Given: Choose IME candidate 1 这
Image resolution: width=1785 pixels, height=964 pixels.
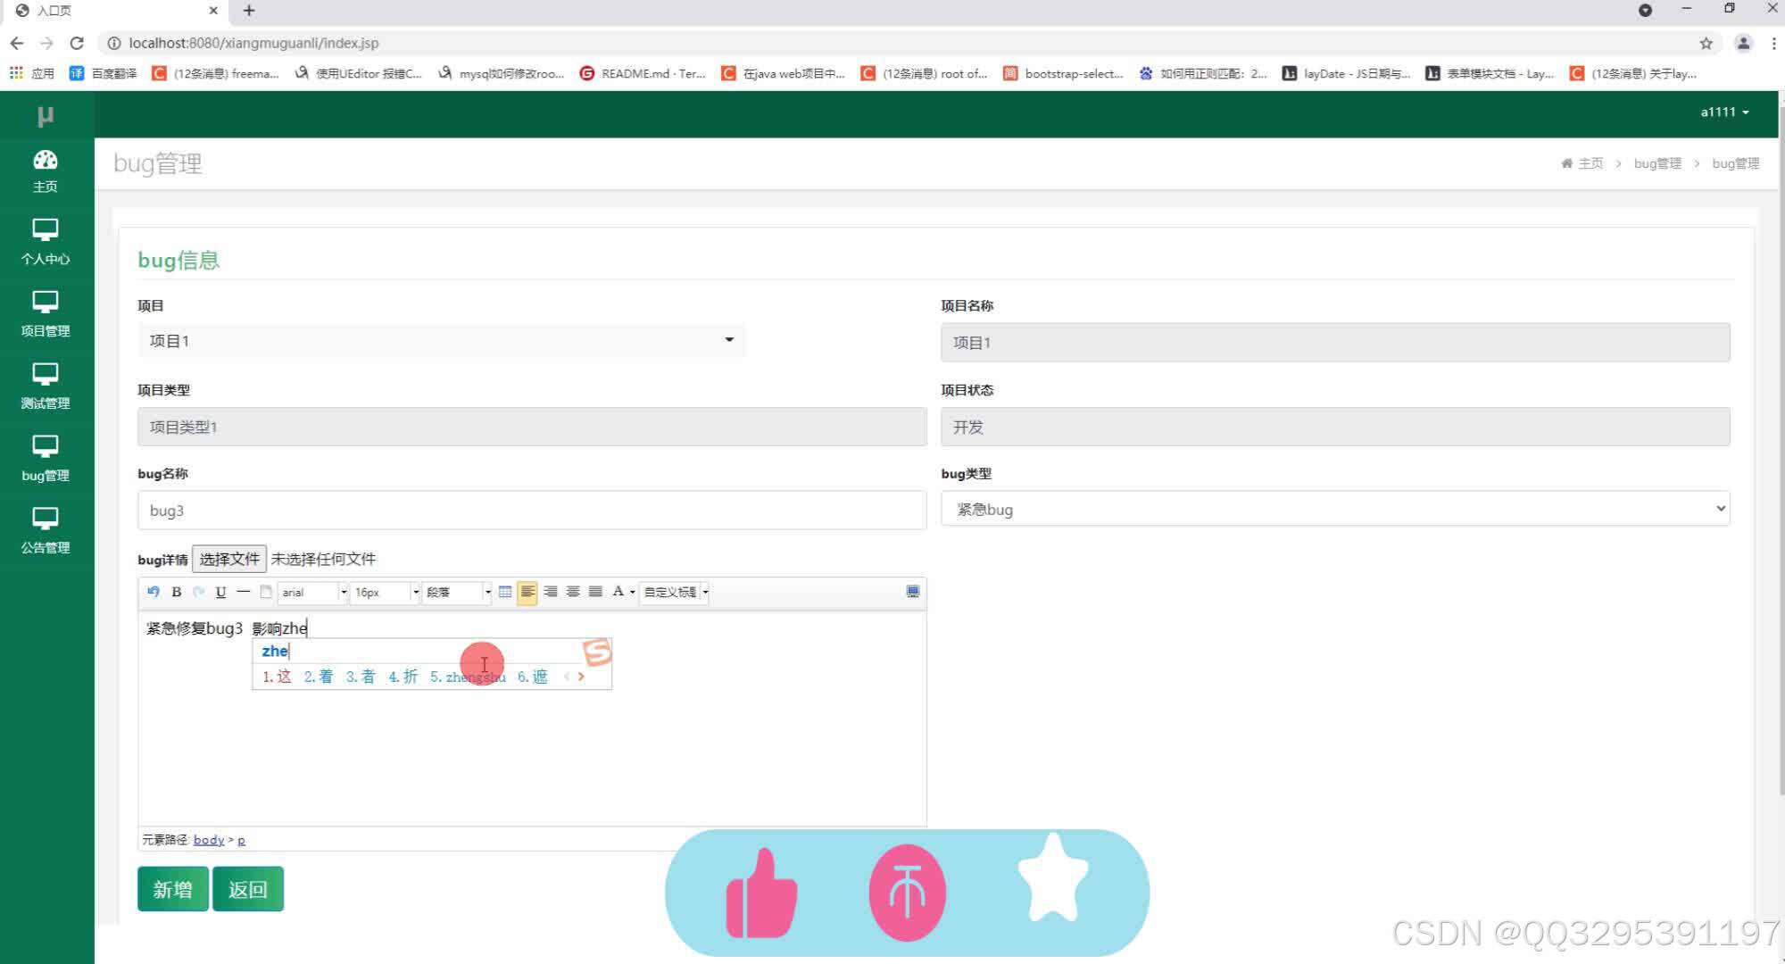Looking at the screenshot, I should pyautogui.click(x=278, y=677).
